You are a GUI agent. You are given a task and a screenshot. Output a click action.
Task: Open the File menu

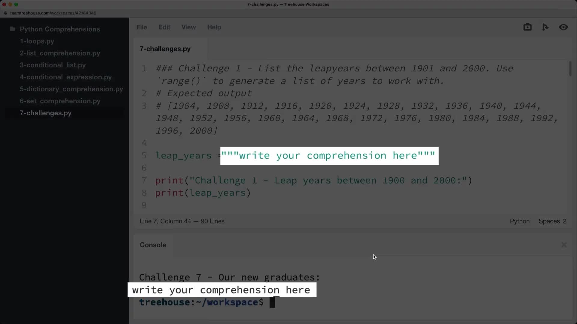tap(142, 27)
